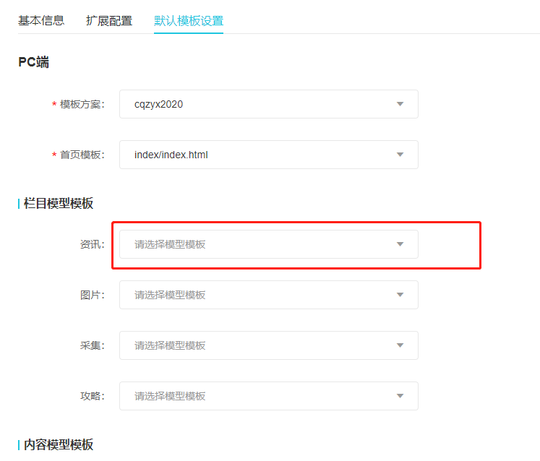Viewport: 540px width, 461px height.
Task: Click the 攻略 placeholder text 请选择模型模板
Action: click(x=170, y=396)
